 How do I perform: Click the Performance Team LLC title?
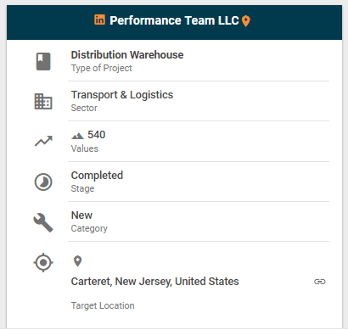[x=174, y=20]
